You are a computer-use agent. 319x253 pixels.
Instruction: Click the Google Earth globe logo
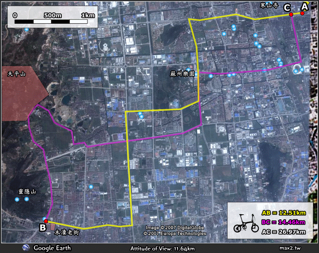click(26, 248)
